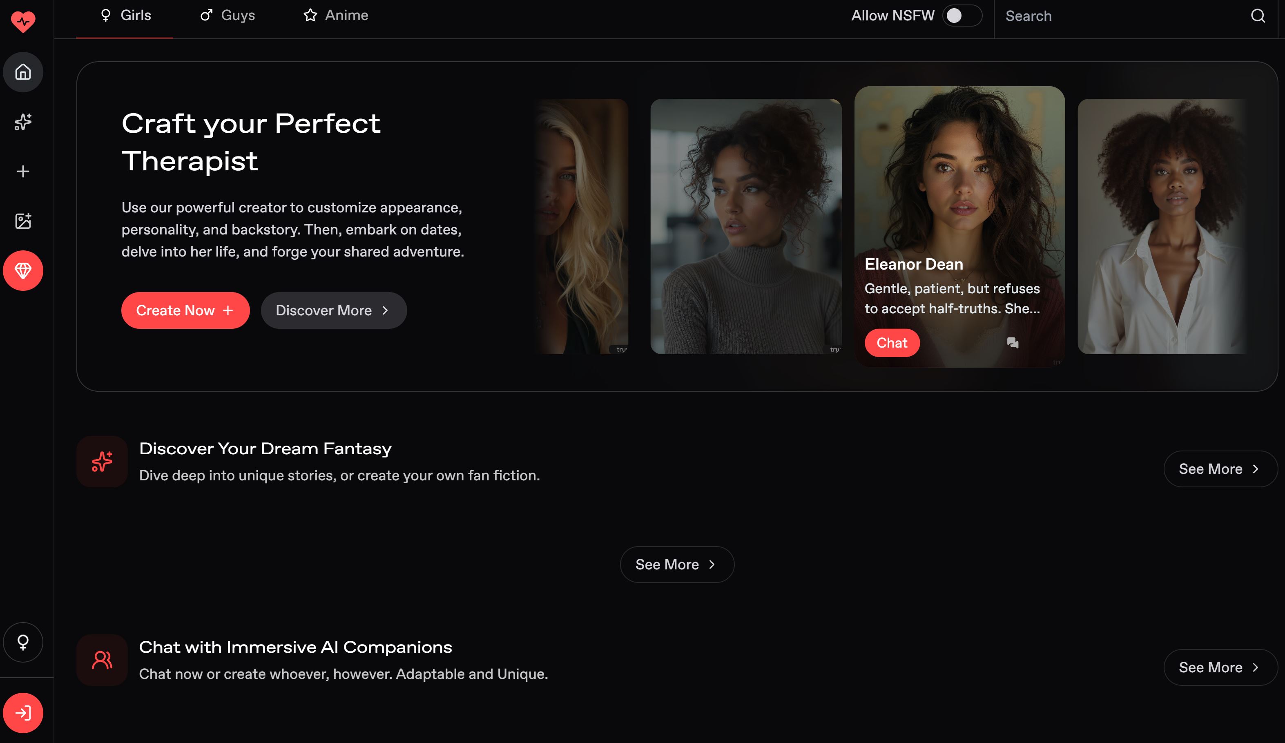This screenshot has height=743, width=1285.
Task: Open the sparkle discover sidebar icon
Action: (x=23, y=122)
